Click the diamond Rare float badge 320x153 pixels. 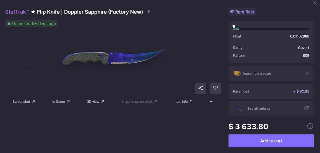point(242,12)
